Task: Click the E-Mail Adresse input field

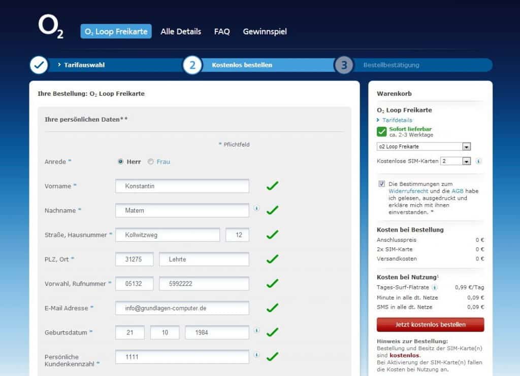Action: (x=182, y=308)
